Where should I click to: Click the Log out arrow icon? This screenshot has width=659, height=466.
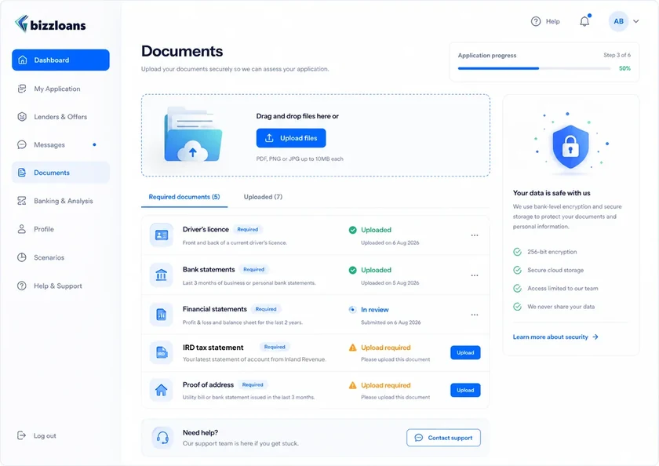21,435
